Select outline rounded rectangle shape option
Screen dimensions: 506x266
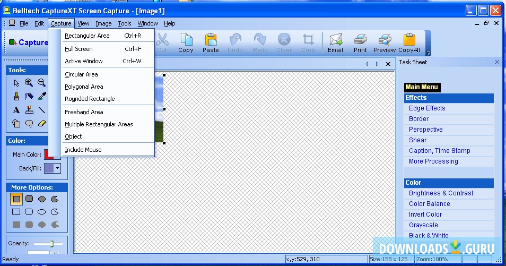[29, 212]
